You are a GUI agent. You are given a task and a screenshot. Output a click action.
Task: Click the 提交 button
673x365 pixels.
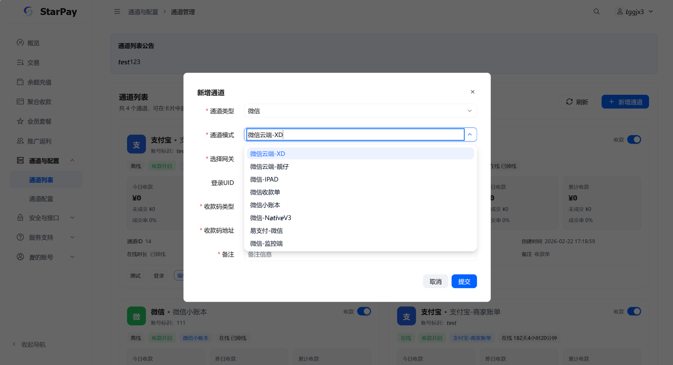[464, 281]
